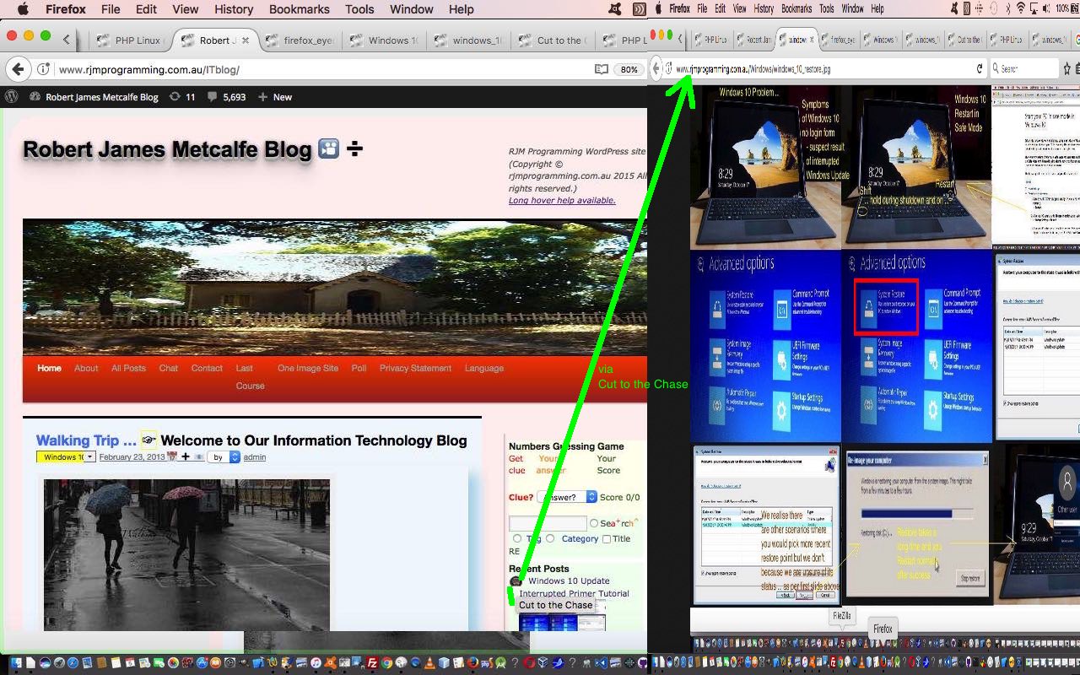The height and width of the screenshot is (675, 1080).
Task: Click reload icon in right Firefox window
Action: point(980,68)
